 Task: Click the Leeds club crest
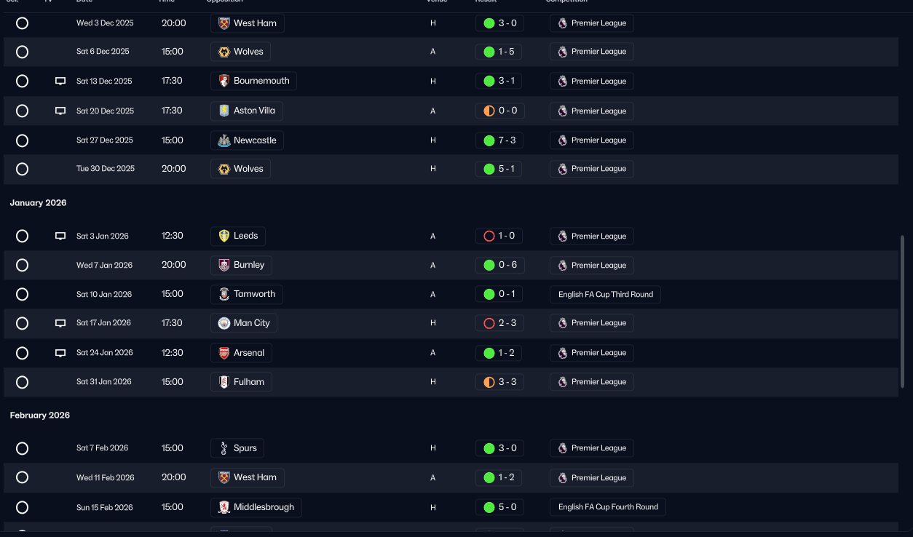pyautogui.click(x=224, y=236)
